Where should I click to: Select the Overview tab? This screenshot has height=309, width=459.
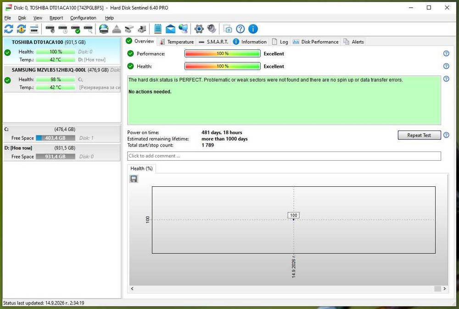pos(140,41)
